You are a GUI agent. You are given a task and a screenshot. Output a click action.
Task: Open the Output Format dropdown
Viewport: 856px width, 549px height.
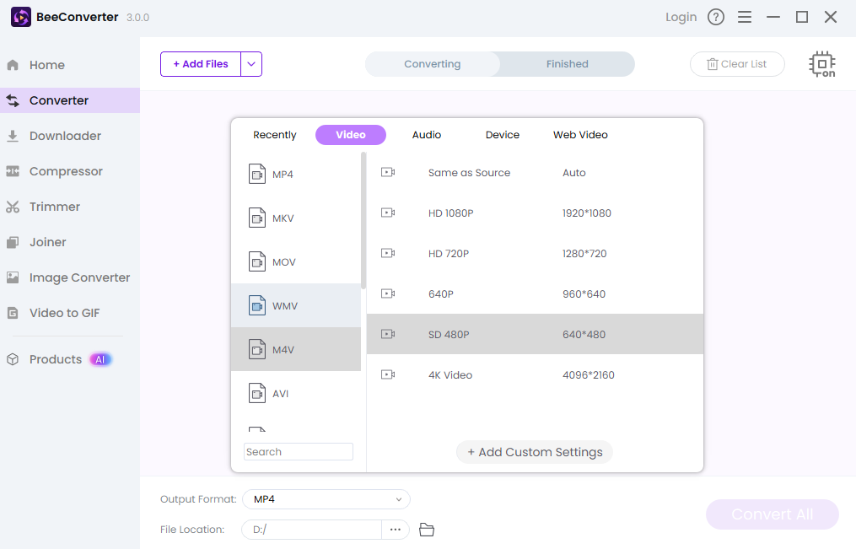326,499
